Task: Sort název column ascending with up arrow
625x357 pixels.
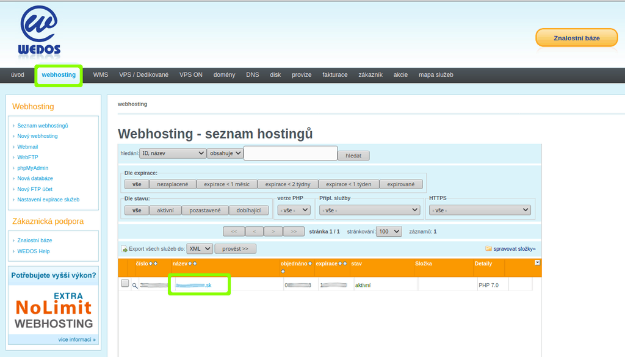Action: point(190,264)
